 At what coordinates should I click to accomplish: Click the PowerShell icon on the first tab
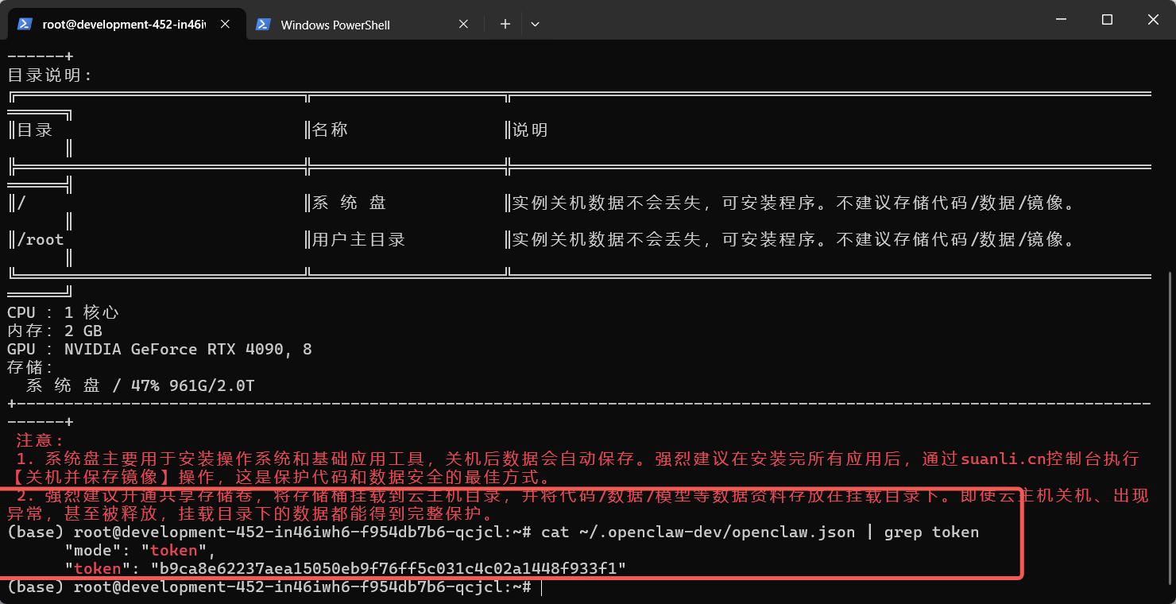coord(25,25)
